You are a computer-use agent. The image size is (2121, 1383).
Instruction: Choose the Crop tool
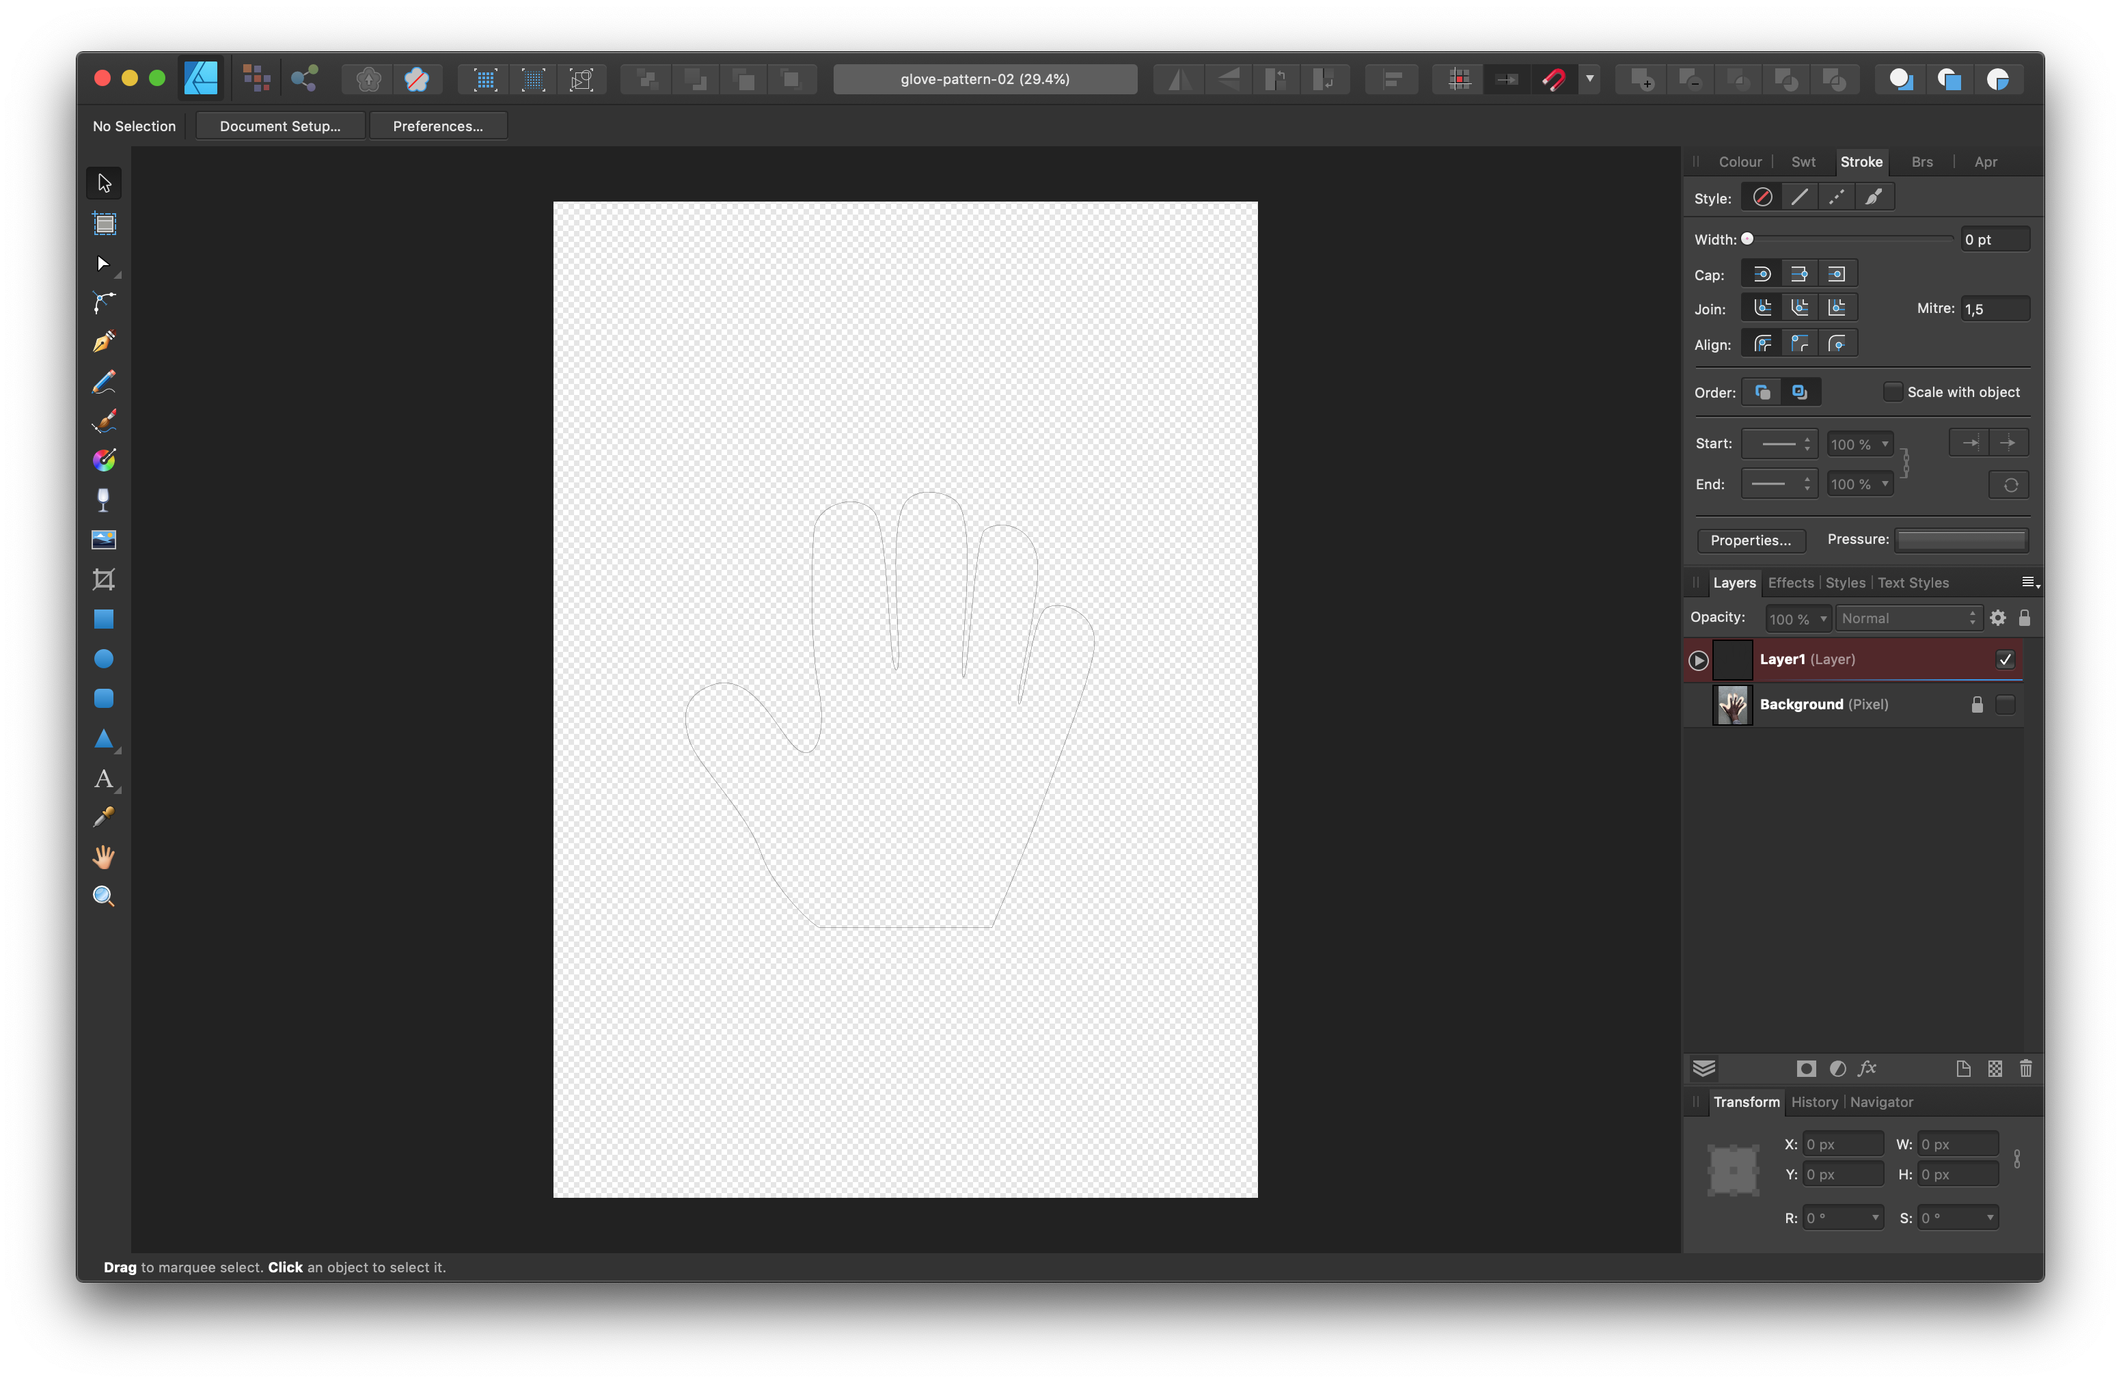[103, 579]
